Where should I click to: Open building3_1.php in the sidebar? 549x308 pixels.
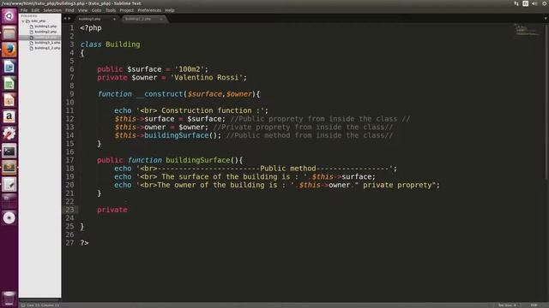47,43
